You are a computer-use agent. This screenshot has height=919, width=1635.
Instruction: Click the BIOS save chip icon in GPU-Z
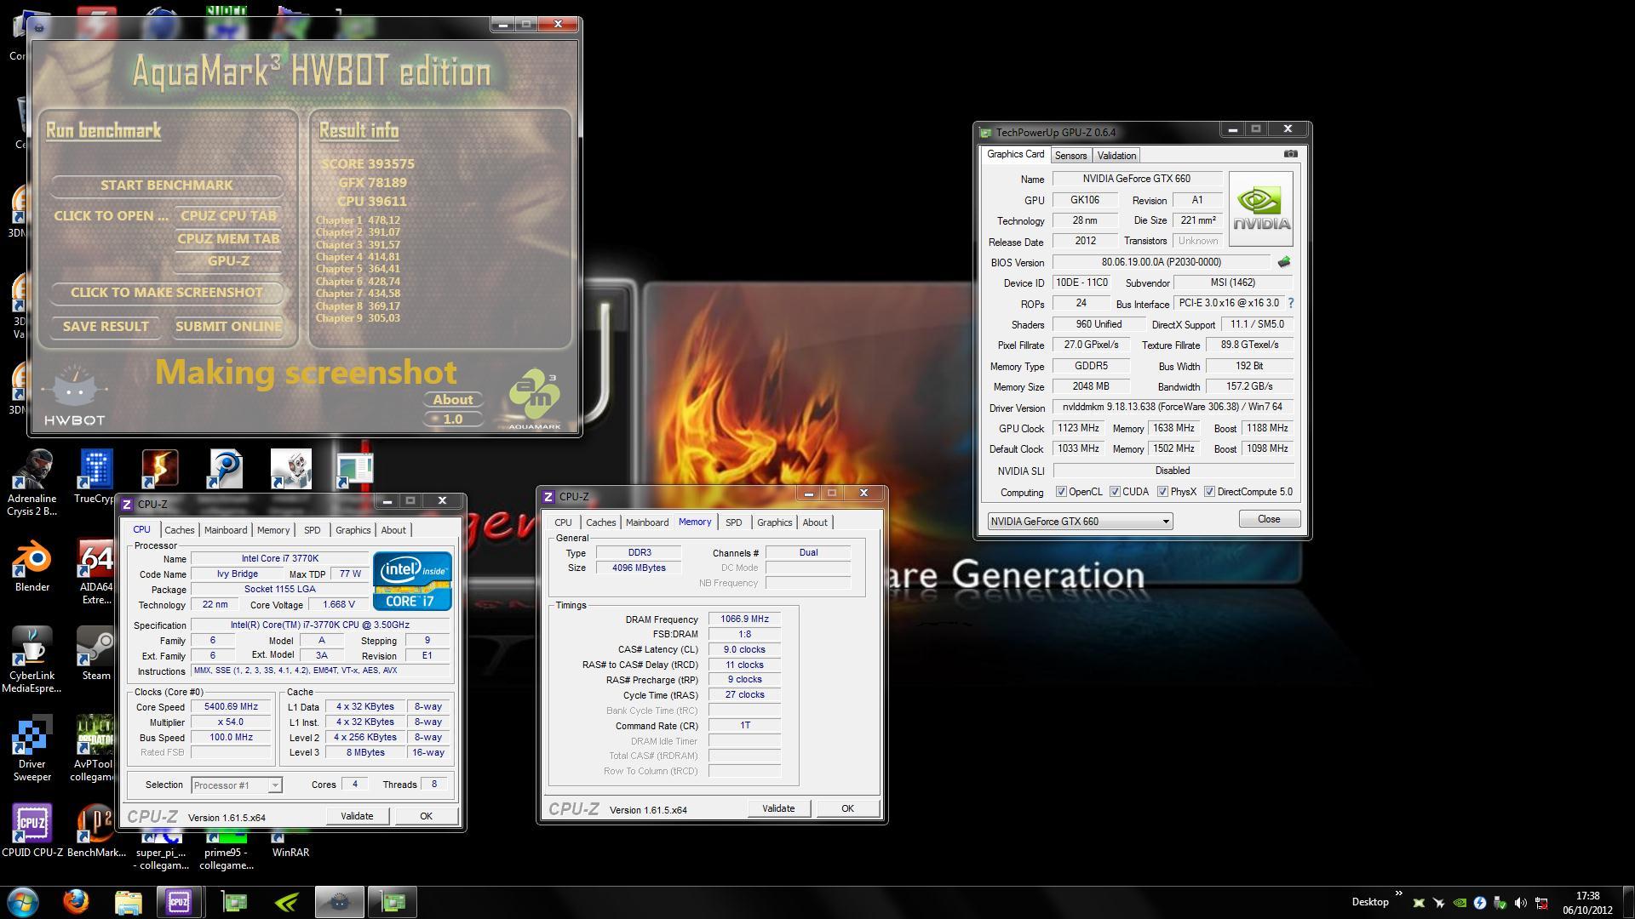coord(1283,262)
